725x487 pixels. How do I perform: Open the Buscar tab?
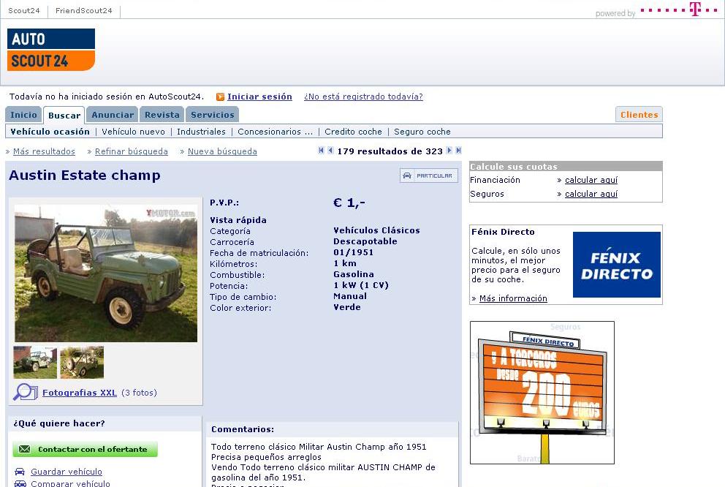64,116
